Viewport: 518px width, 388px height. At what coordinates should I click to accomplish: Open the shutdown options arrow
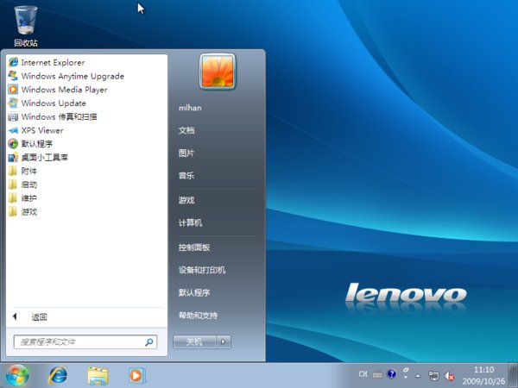pos(224,341)
